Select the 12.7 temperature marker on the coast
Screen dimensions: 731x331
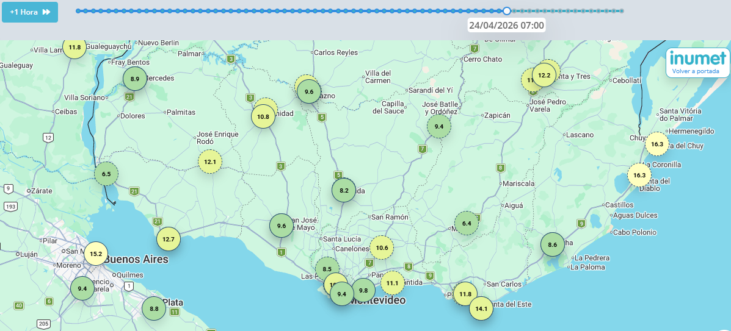169,240
